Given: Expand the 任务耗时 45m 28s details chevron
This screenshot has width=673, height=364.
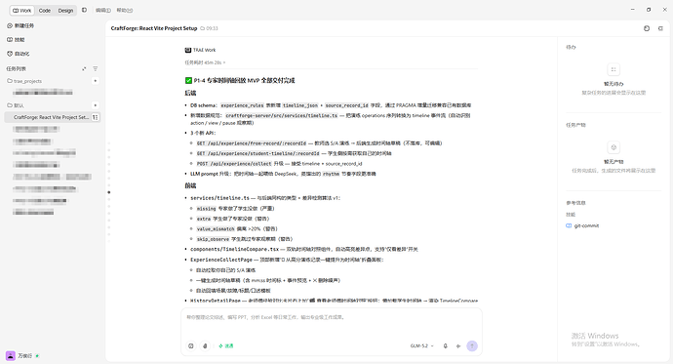Looking at the screenshot, I should (x=224, y=62).
